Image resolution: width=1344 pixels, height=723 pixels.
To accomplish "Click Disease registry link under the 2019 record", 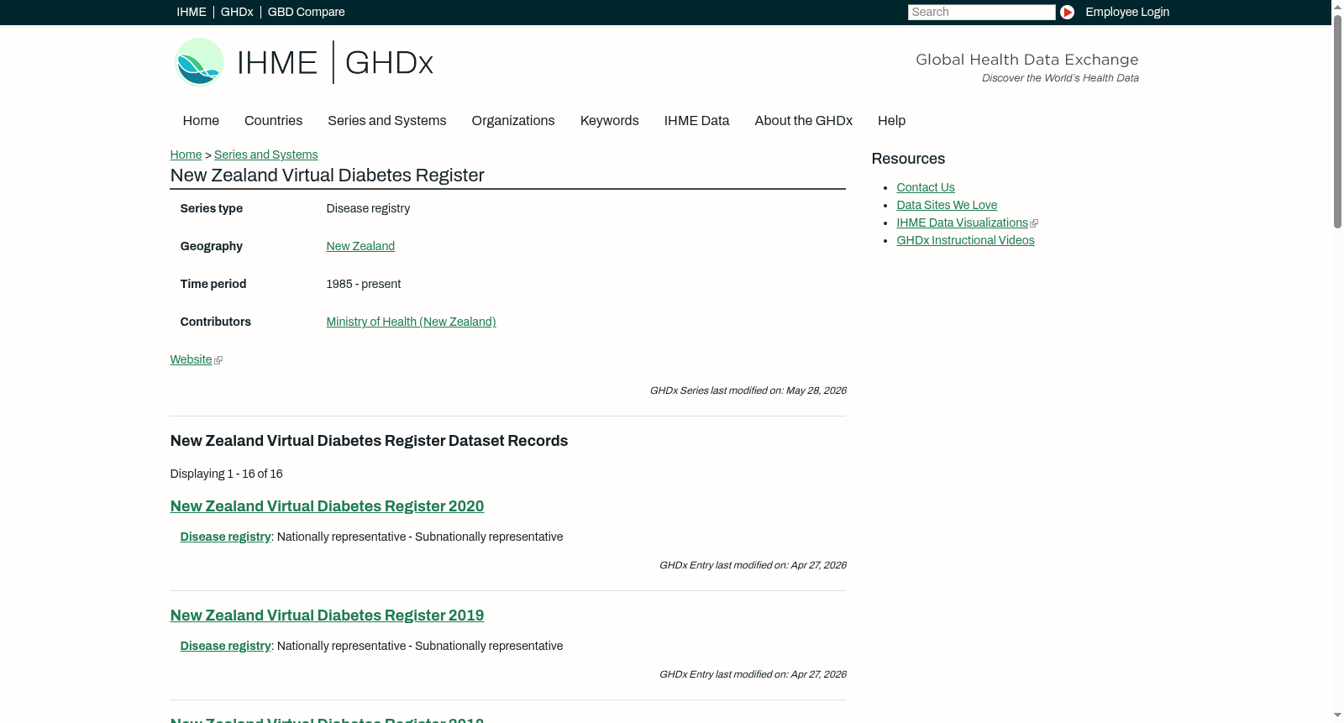I will [x=225, y=646].
